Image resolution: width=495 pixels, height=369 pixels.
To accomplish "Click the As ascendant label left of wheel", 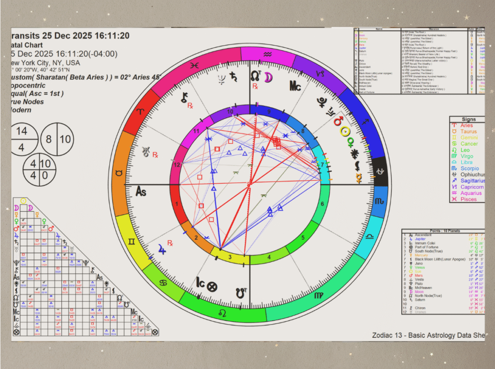I will point(140,191).
